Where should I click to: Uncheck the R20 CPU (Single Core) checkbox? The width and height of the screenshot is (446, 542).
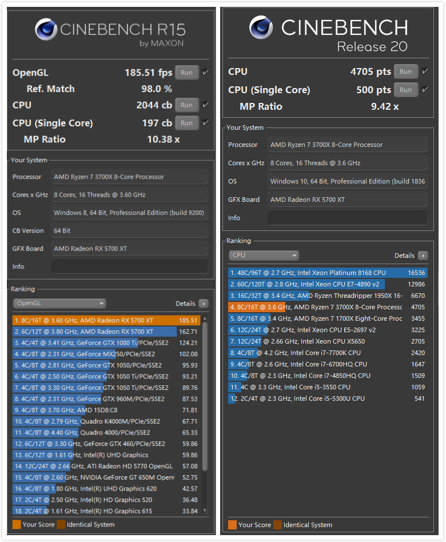424,90
